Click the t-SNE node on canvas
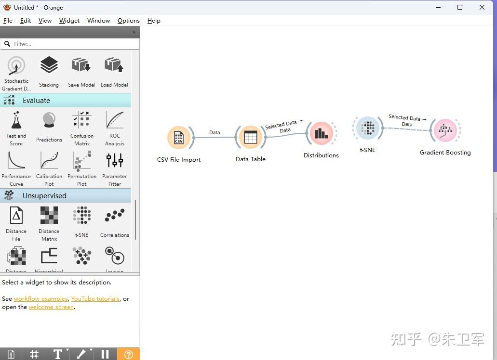The width and height of the screenshot is (497, 360). tap(368, 128)
